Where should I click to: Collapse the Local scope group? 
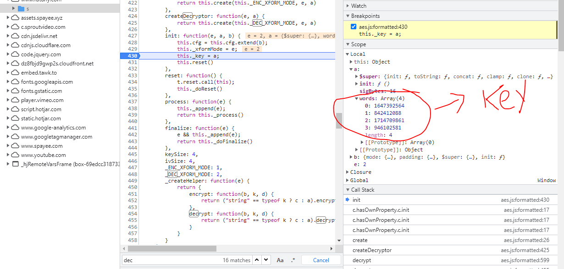tap(347, 54)
